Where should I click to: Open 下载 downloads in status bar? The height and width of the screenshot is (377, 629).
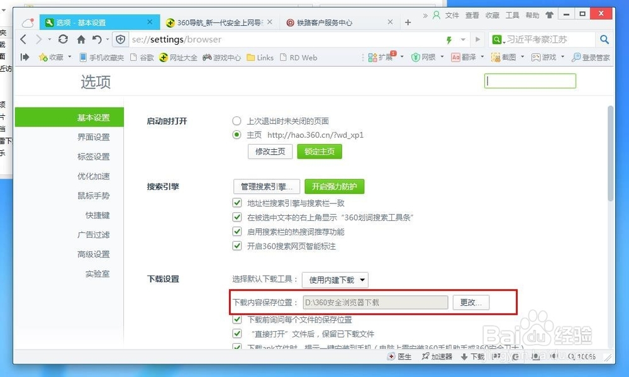472,356
